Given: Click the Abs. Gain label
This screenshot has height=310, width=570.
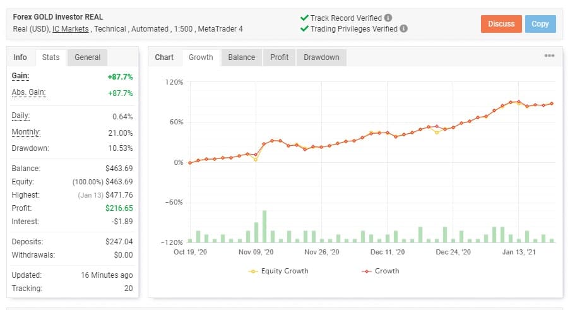Looking at the screenshot, I should click(x=28, y=92).
